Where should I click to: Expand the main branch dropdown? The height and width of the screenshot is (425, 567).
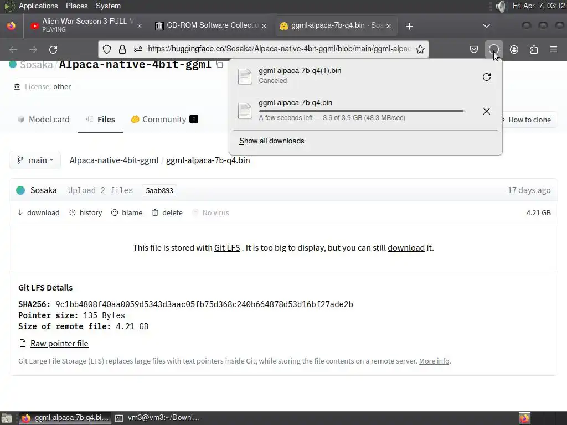35,160
